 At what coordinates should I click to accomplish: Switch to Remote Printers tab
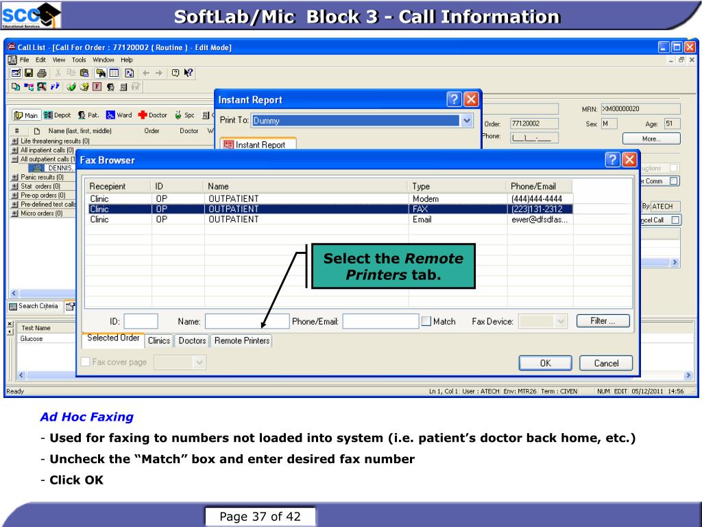coord(242,340)
